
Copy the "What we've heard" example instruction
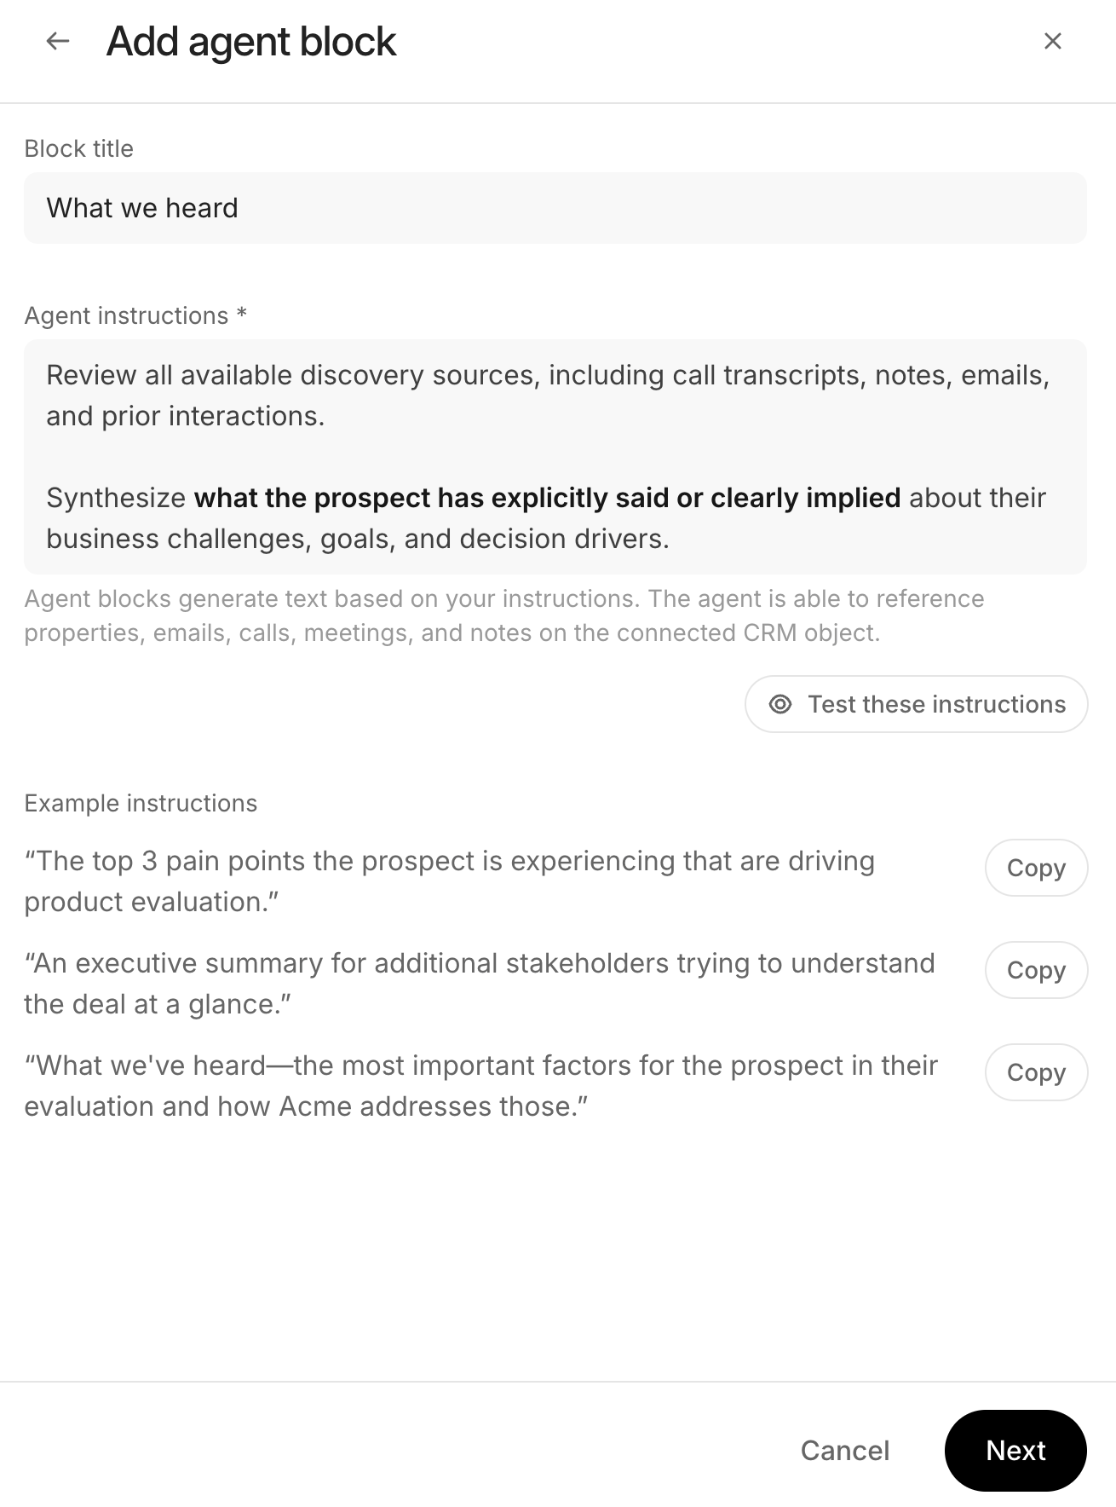point(1036,1072)
